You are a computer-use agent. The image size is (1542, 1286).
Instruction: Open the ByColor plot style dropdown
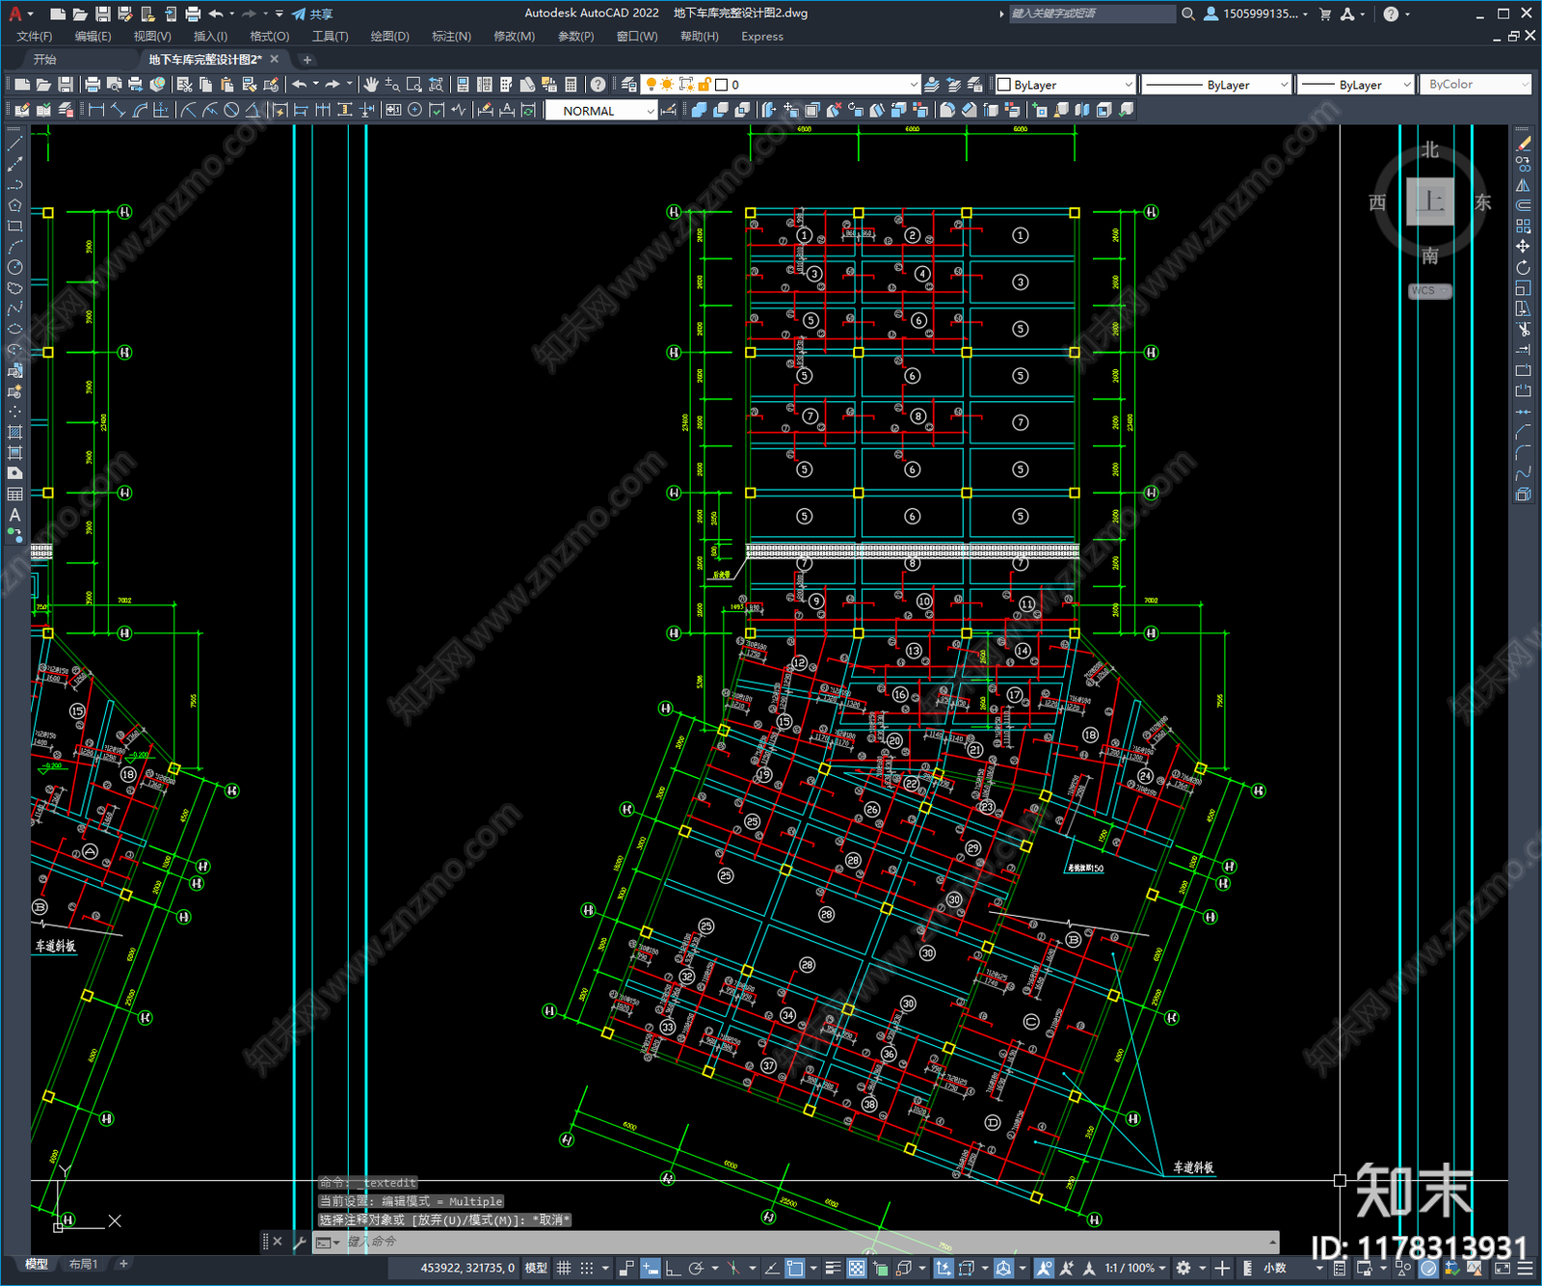pos(1476,85)
